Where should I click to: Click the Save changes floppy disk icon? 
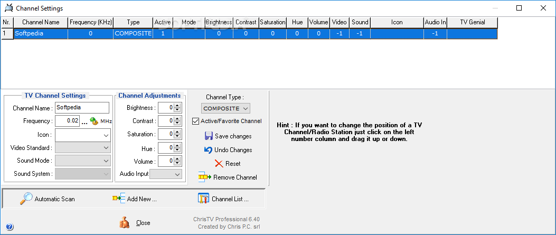pos(209,136)
